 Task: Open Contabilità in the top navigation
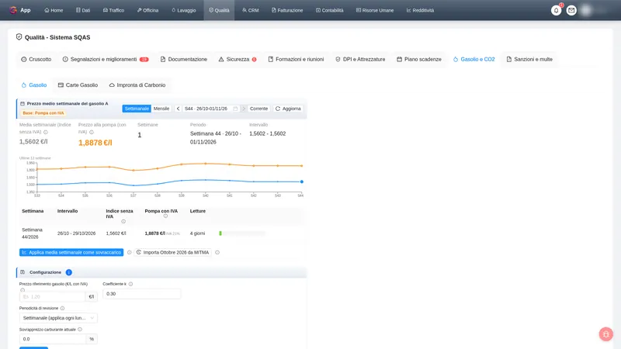[x=329, y=10]
